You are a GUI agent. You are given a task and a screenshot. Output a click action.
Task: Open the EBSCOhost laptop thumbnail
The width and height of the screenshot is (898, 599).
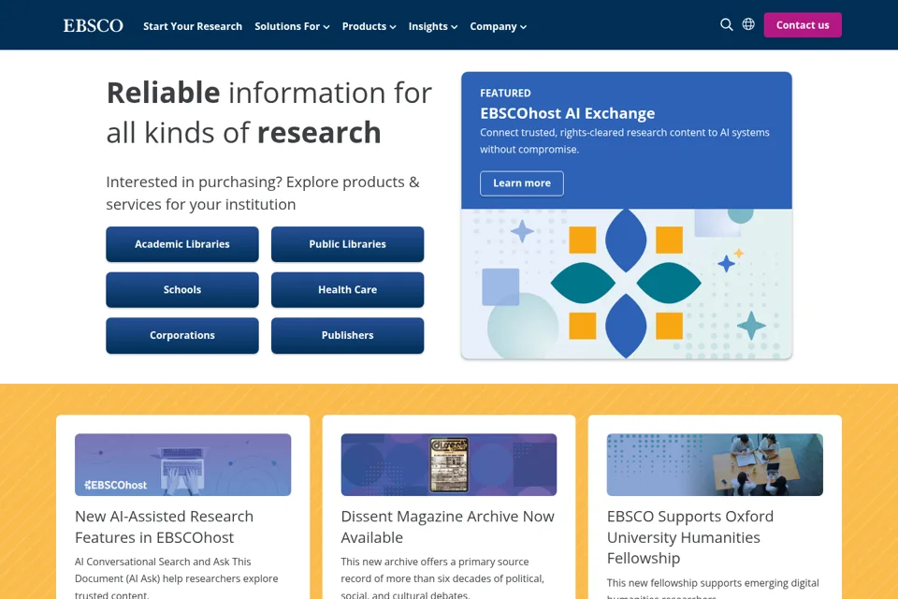(x=182, y=465)
